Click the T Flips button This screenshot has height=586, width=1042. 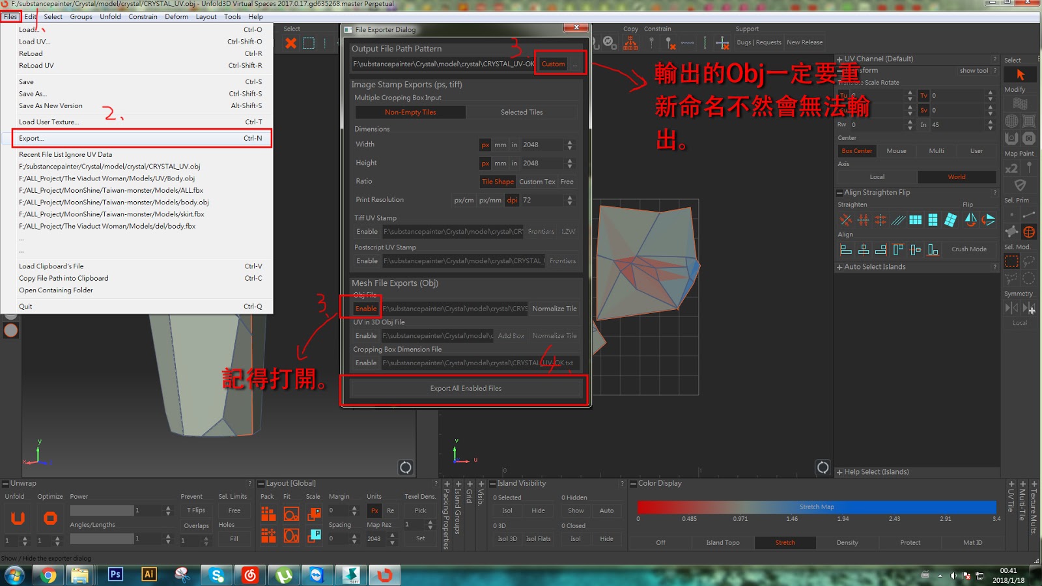(196, 510)
